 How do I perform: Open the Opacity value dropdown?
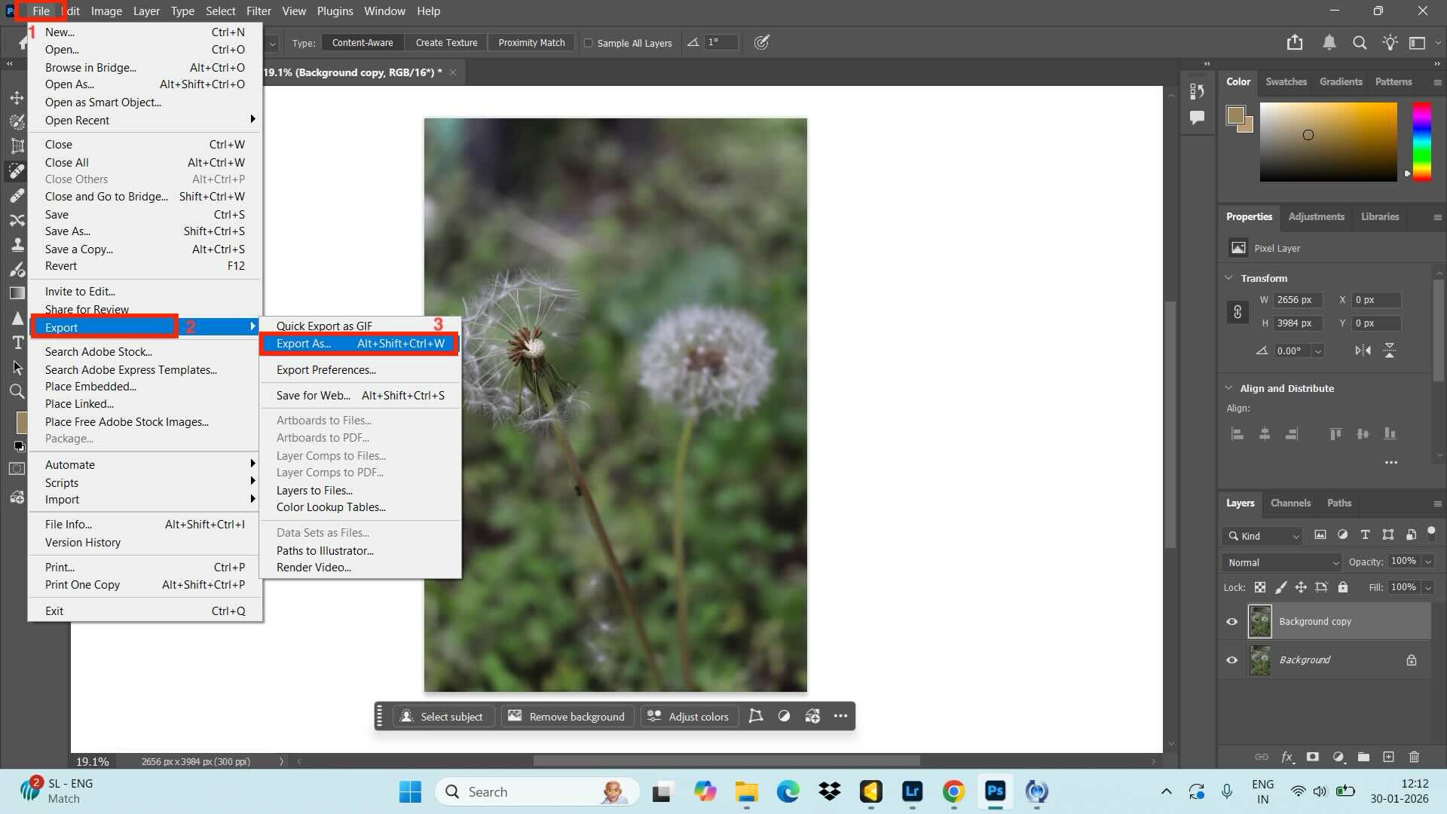click(x=1427, y=562)
